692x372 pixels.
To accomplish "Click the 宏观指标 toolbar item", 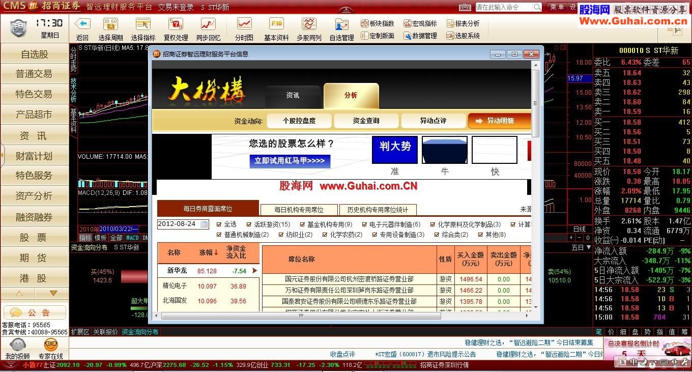I will coord(420,23).
